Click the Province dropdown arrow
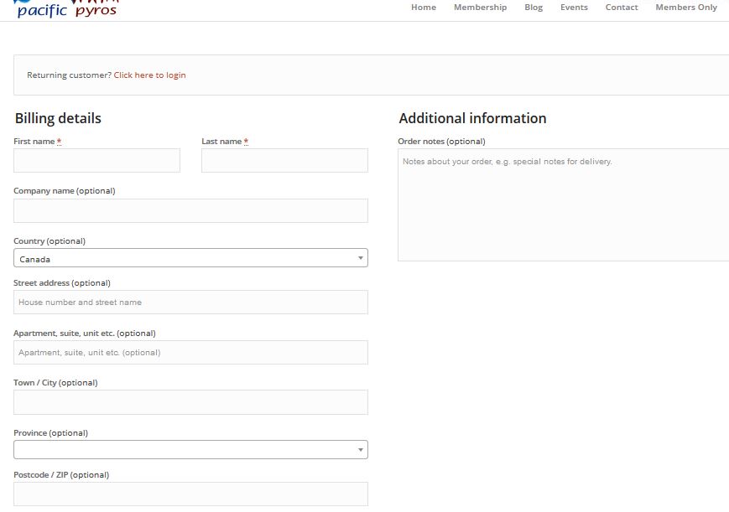This screenshot has width=729, height=512. point(361,450)
